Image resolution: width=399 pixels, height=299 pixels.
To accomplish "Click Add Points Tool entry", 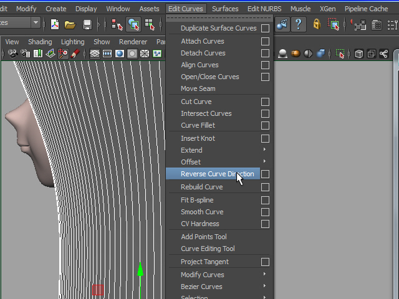I will [x=203, y=237].
